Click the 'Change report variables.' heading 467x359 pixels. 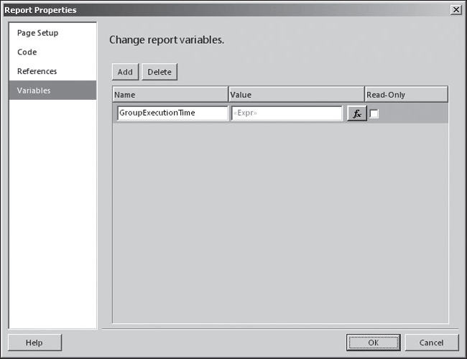167,40
